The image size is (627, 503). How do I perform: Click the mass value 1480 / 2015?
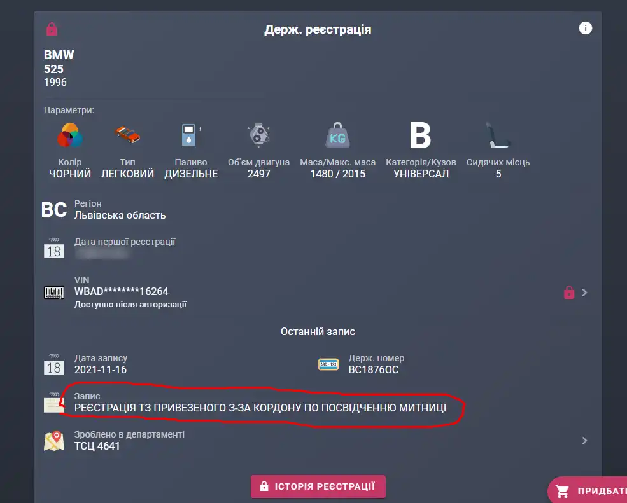coord(338,174)
